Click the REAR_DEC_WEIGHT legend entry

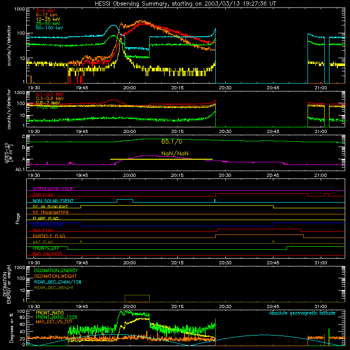[x=54, y=288]
